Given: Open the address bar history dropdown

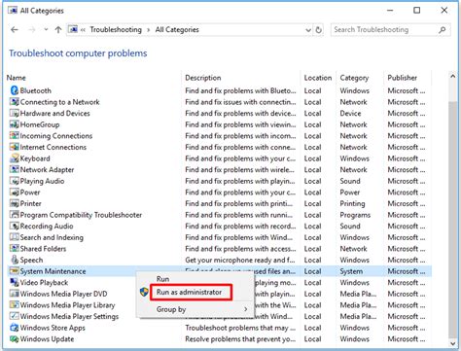Looking at the screenshot, I should coord(308,30).
